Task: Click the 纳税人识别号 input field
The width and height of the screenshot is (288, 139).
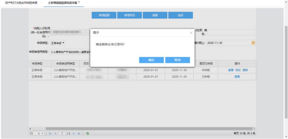Action: pyautogui.click(x=70, y=32)
